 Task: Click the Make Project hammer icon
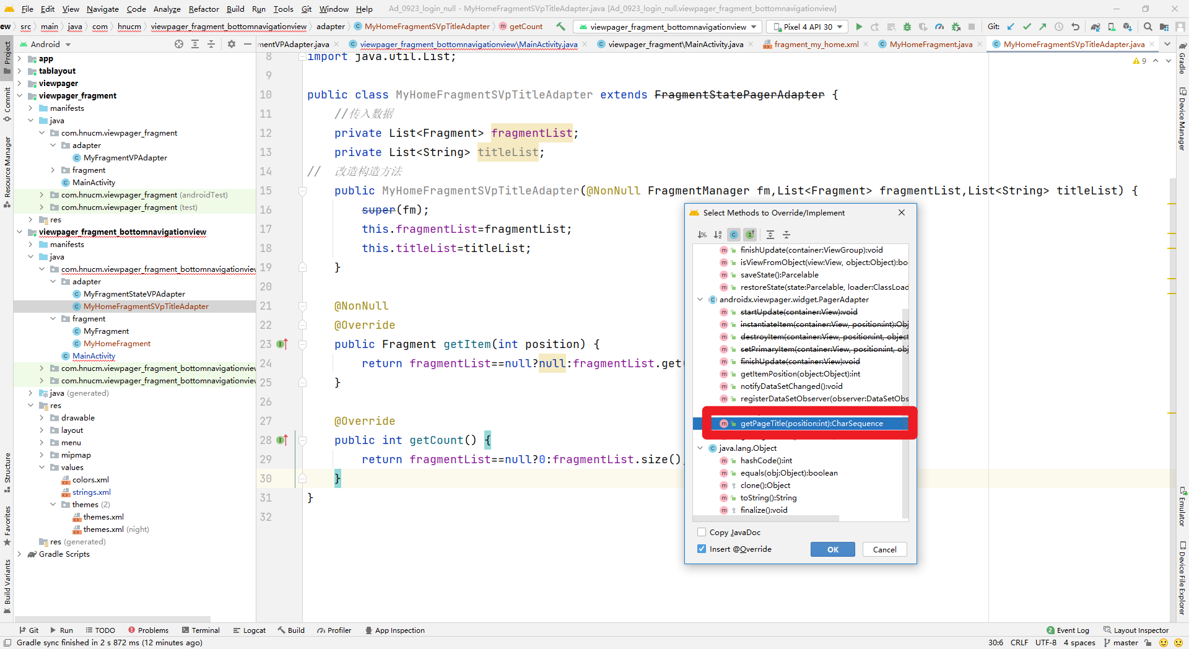pyautogui.click(x=560, y=27)
